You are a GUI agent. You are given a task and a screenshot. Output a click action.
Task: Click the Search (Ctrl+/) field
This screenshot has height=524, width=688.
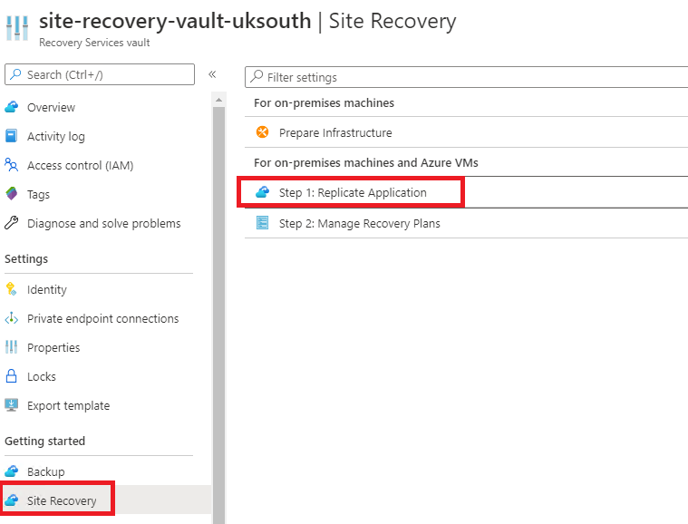[x=100, y=74]
